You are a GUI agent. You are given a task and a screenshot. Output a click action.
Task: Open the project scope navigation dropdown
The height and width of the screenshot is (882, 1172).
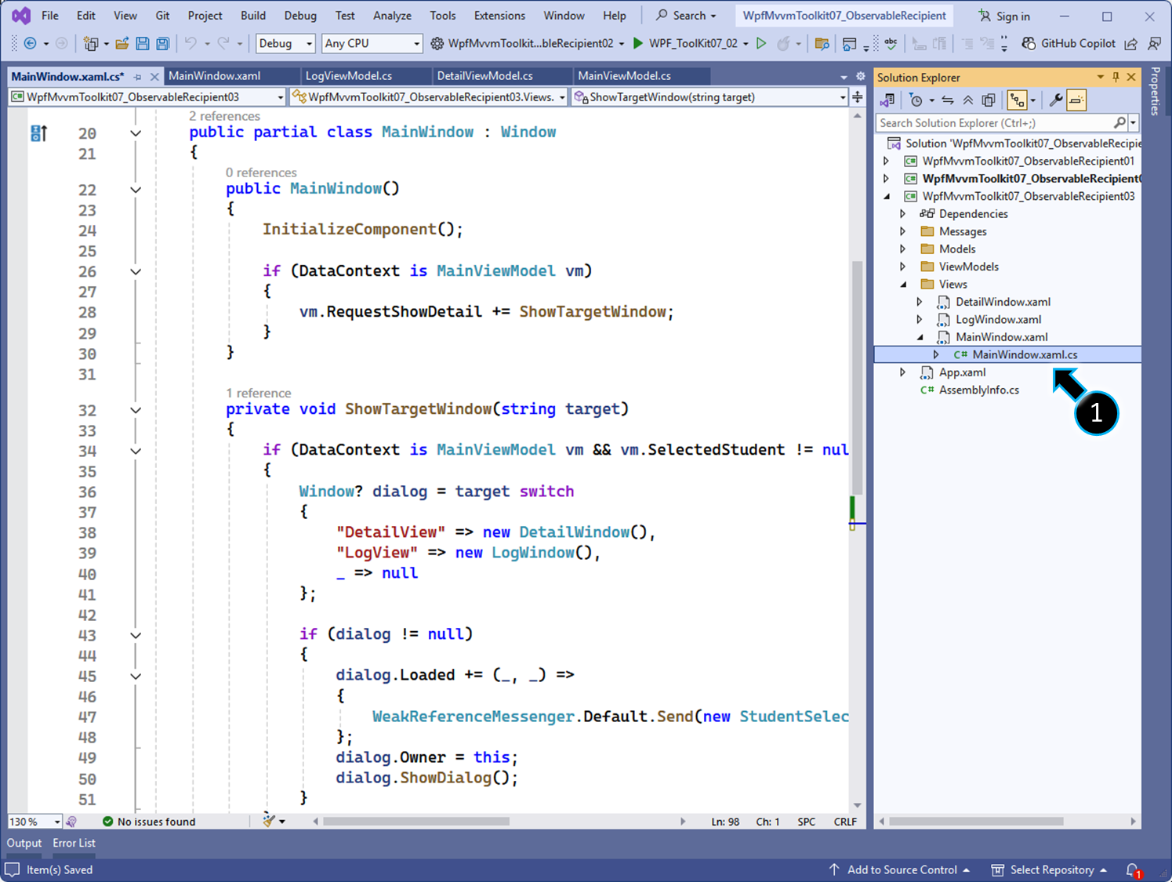click(x=147, y=97)
